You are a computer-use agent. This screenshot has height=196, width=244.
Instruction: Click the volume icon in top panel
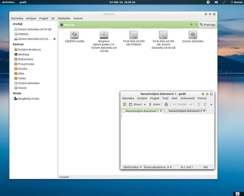(x=216, y=2)
